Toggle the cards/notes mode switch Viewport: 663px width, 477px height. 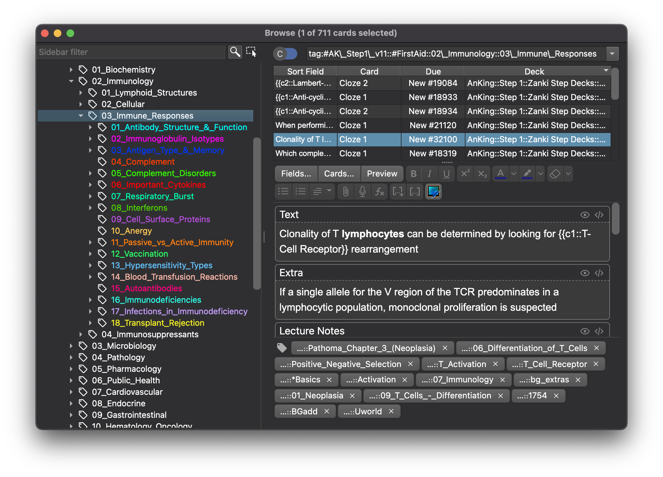point(285,54)
